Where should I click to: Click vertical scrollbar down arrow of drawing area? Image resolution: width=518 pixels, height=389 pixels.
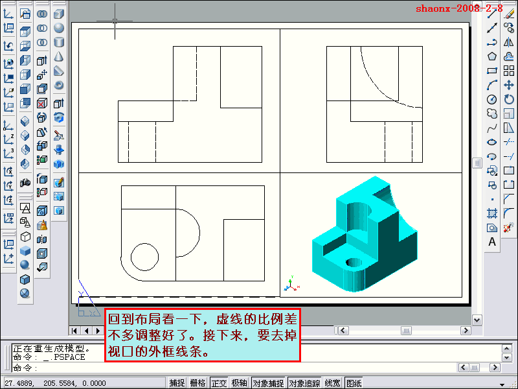coord(477,320)
